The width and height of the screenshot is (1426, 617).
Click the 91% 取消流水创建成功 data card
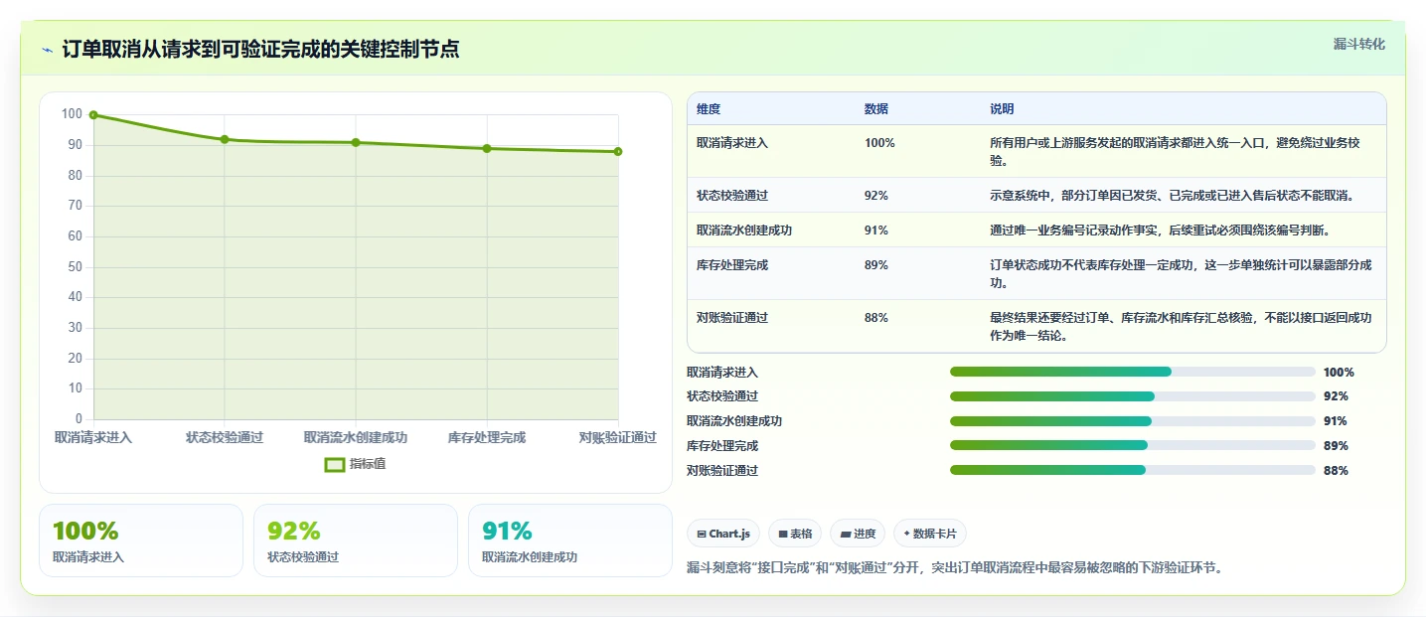tap(570, 540)
